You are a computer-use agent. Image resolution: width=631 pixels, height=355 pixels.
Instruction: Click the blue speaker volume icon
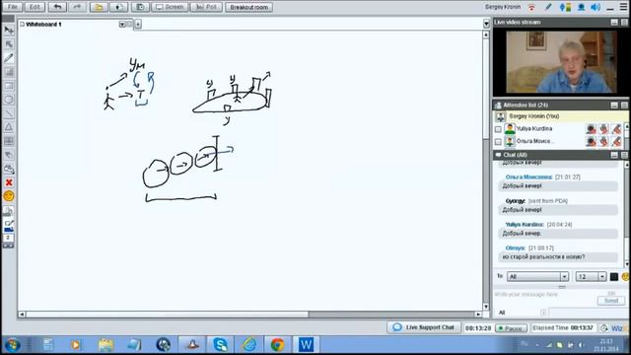tap(596, 7)
